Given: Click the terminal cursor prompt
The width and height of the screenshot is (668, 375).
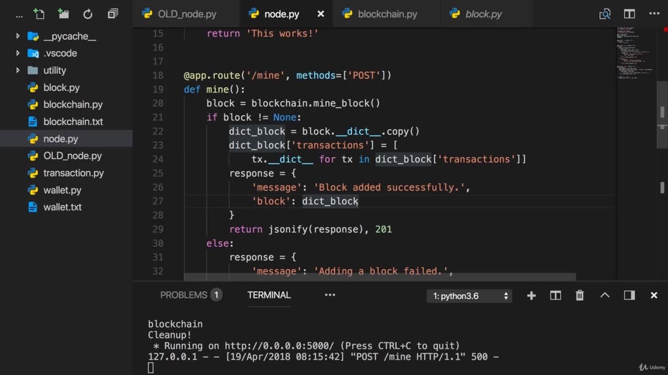Looking at the screenshot, I should tap(151, 368).
